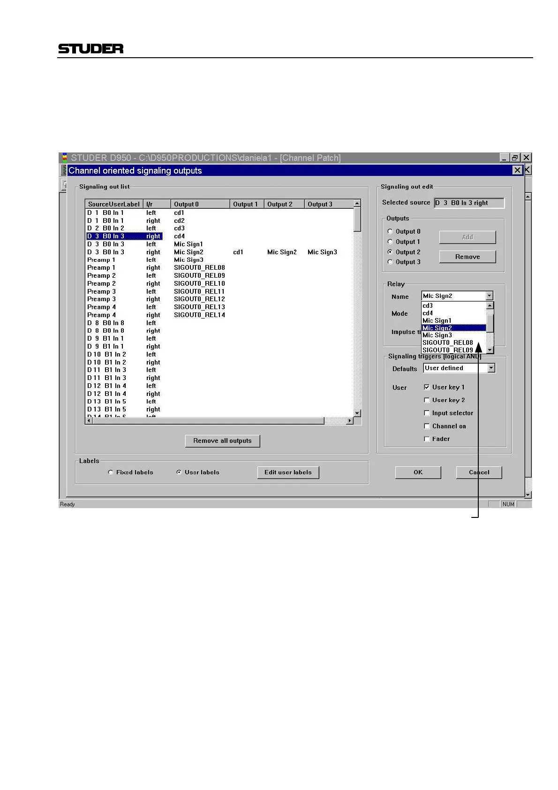Enable Fader trigger checkbox
558x790 pixels.
click(x=427, y=439)
